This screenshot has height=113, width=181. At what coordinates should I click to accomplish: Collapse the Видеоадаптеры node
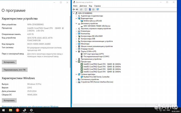[x=76, y=18]
